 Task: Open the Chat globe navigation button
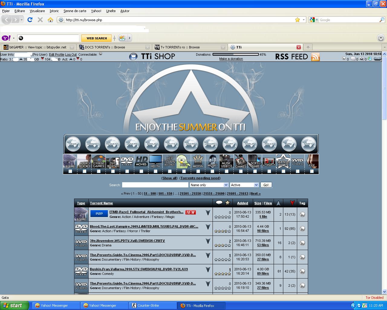[230, 144]
